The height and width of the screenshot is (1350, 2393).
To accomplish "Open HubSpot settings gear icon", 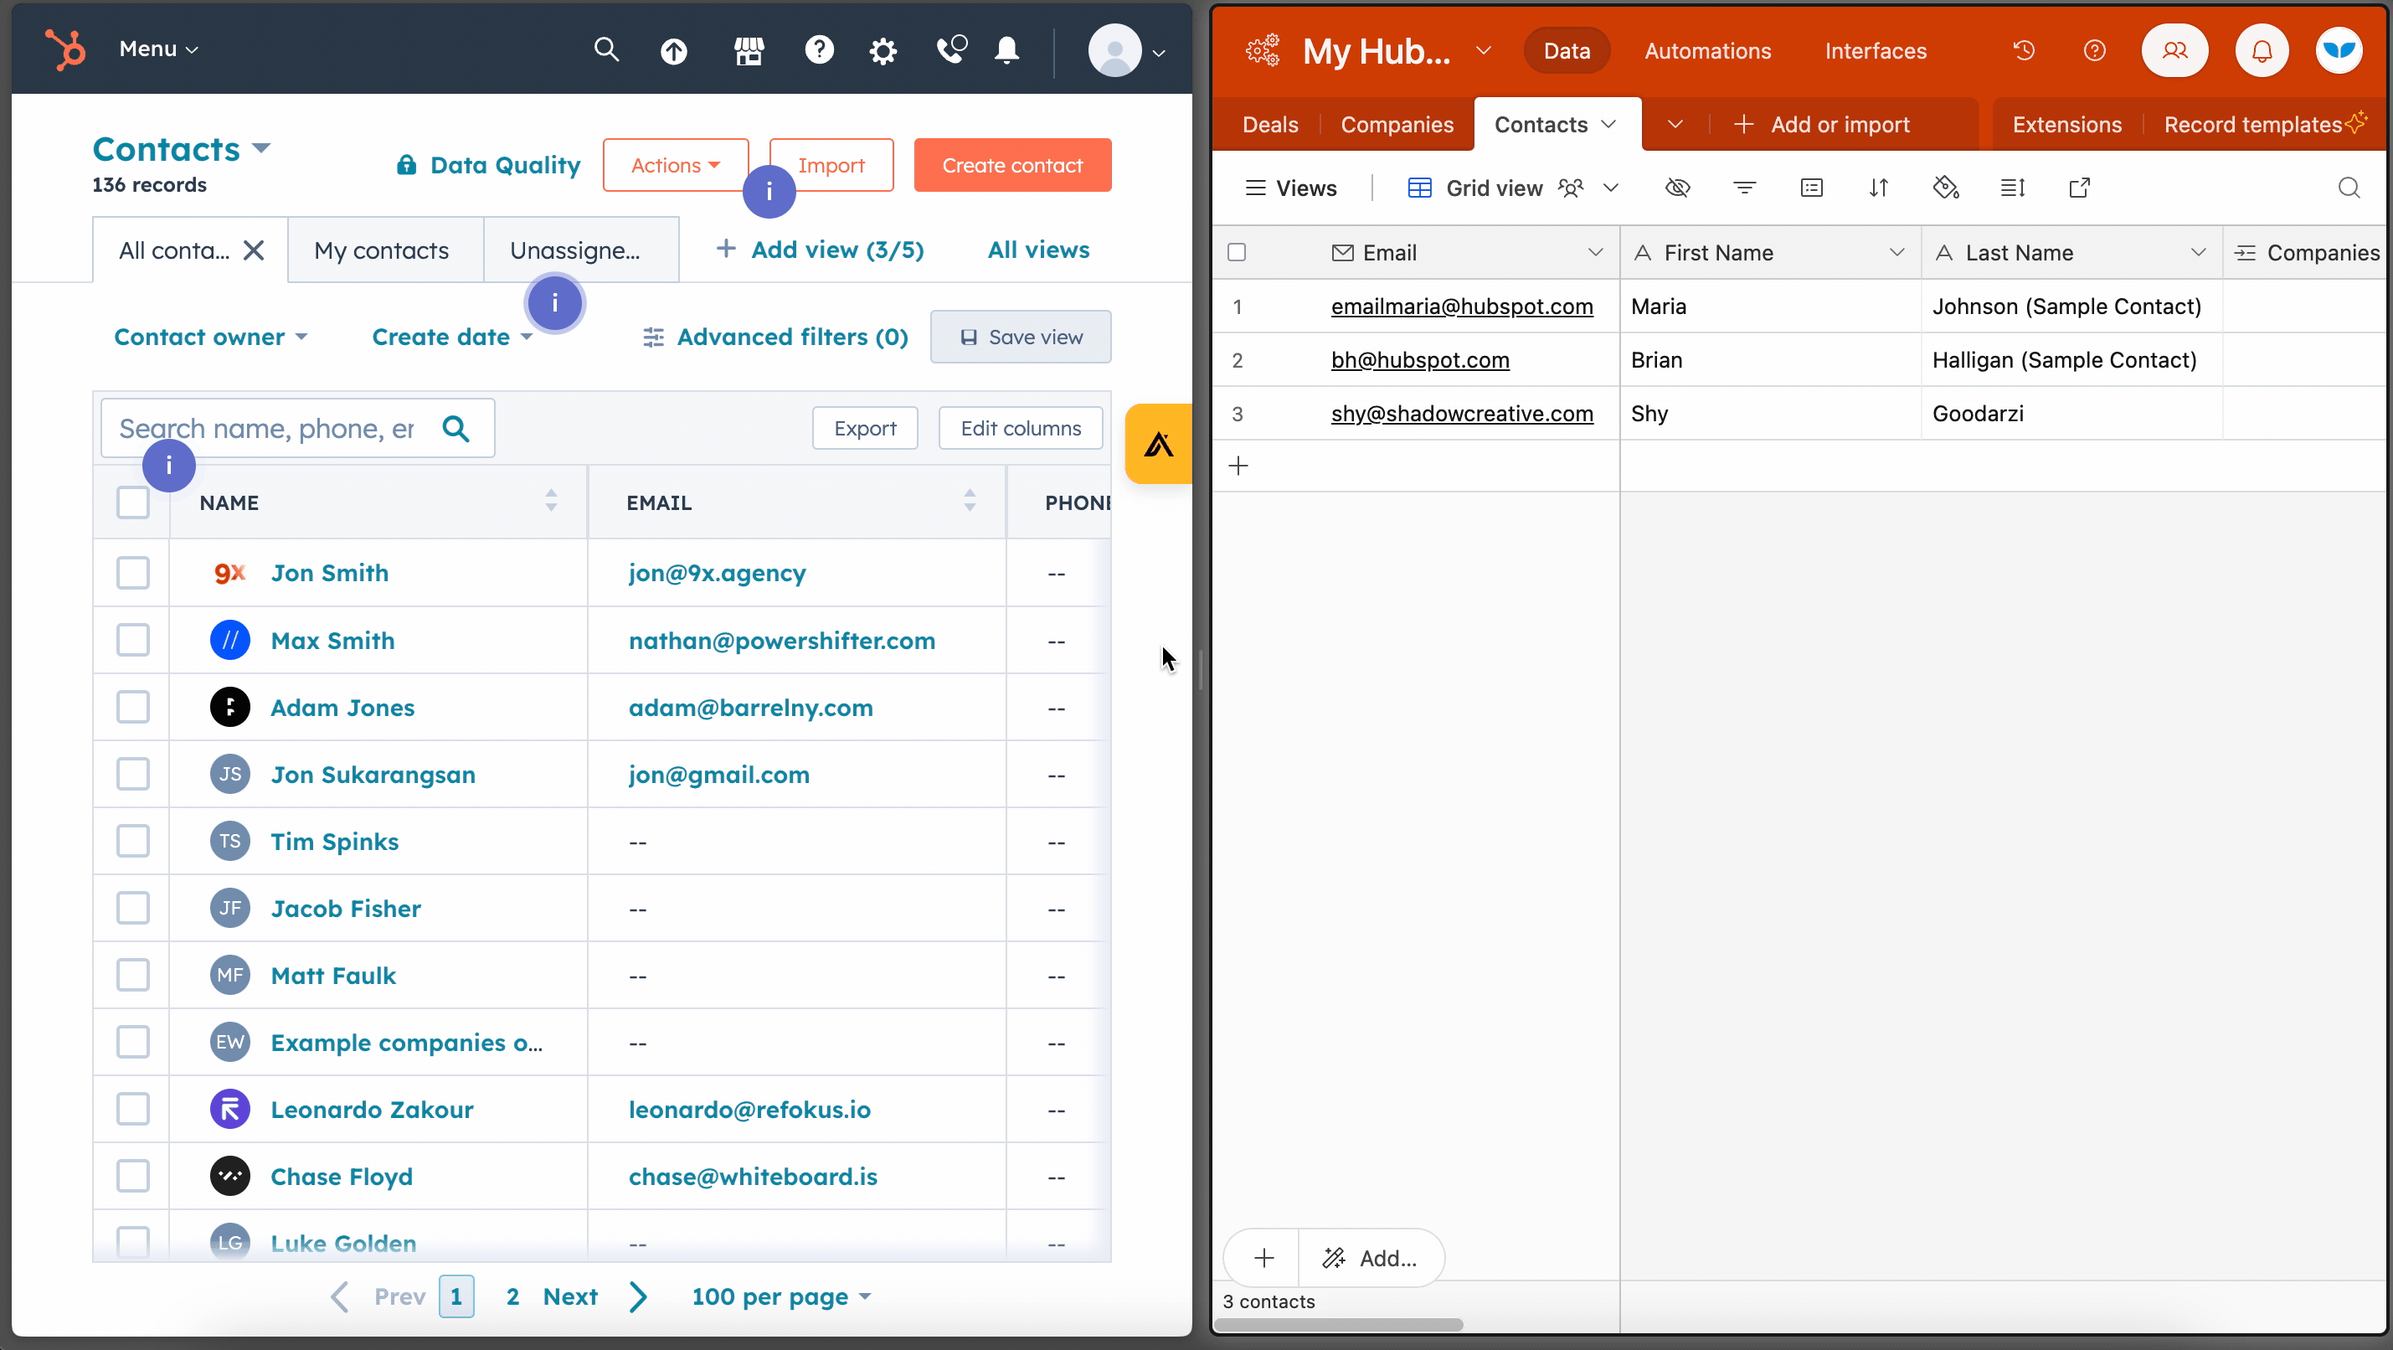I will tap(883, 50).
